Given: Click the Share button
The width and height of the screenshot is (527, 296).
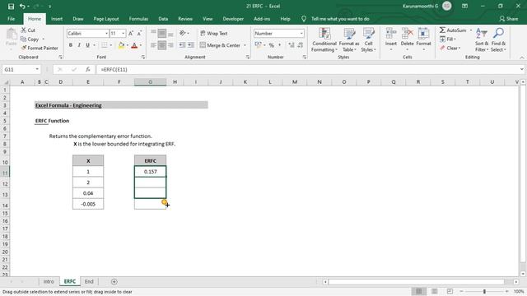Looking at the screenshot, I should tap(509, 19).
